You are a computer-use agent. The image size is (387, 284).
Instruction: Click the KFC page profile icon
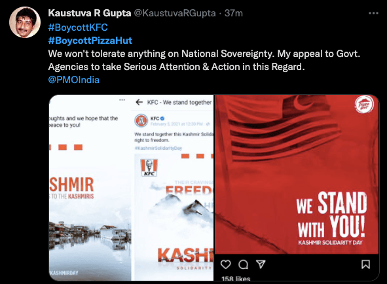[x=141, y=120]
